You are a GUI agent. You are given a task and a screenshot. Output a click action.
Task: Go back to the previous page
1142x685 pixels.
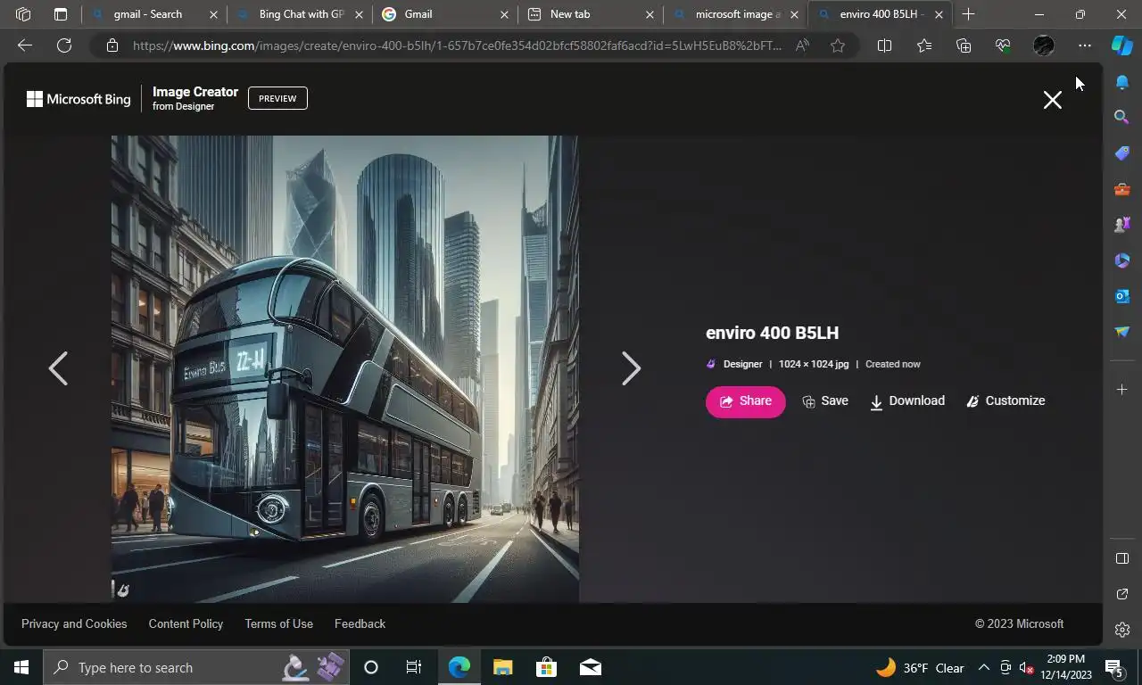click(x=25, y=45)
